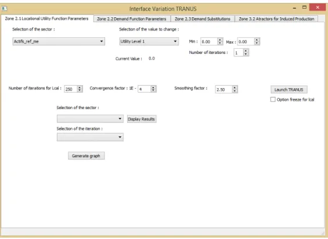Minimize the Interface Variation TRANUS window
The image size is (328, 239).
point(294,8)
